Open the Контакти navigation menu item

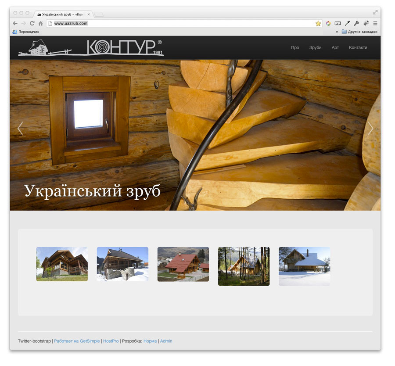tap(358, 47)
